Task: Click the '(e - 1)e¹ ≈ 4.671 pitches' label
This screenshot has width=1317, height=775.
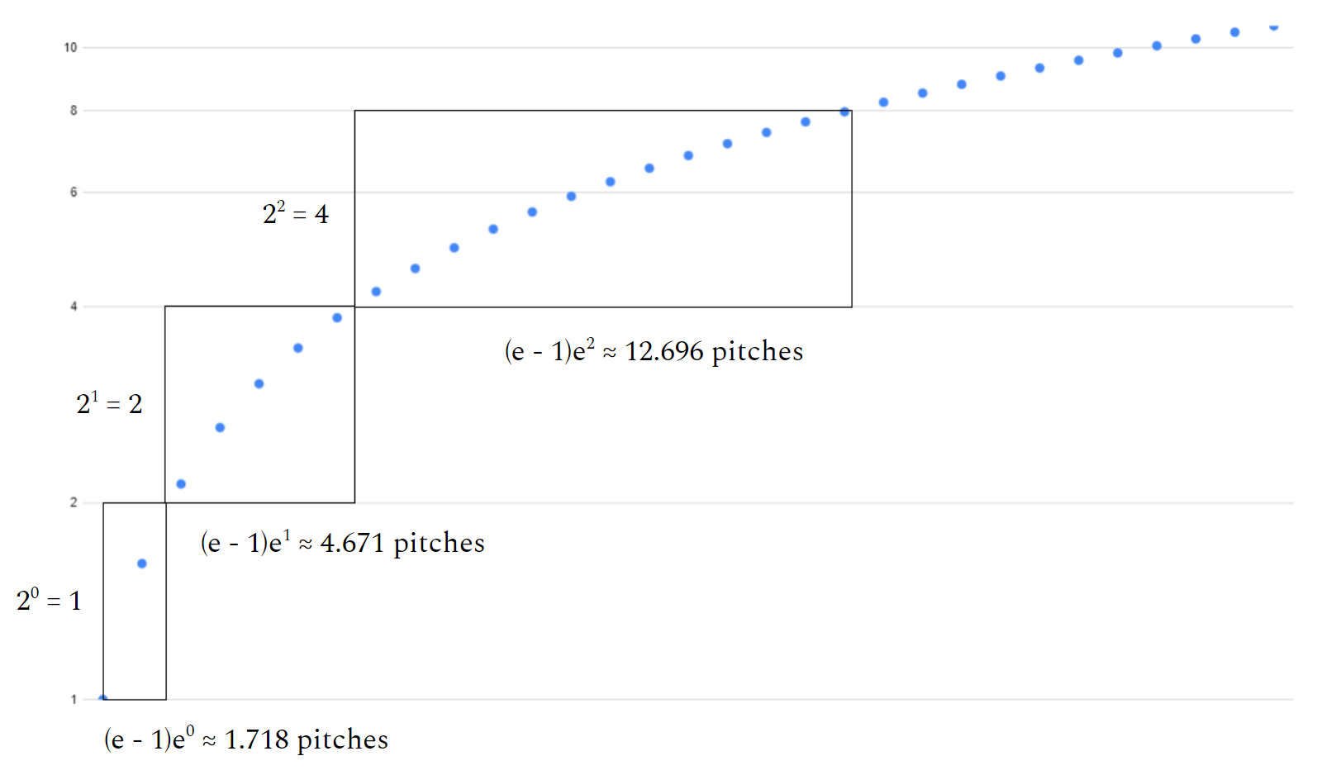Action: 342,543
